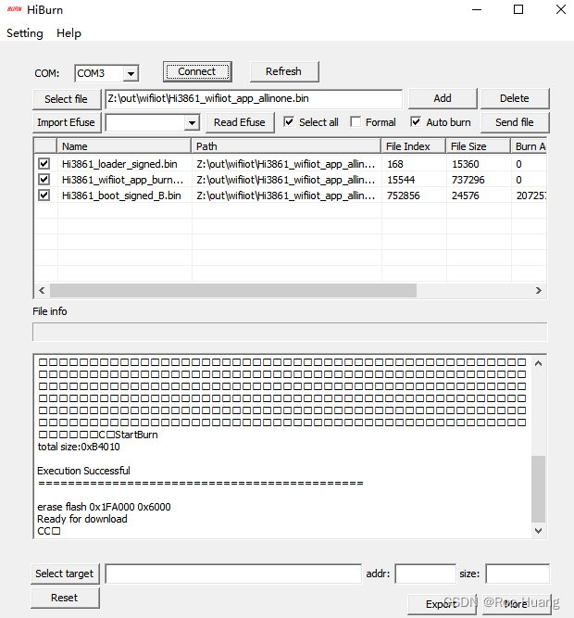
Task: Click file size value 737296
Action: click(468, 180)
